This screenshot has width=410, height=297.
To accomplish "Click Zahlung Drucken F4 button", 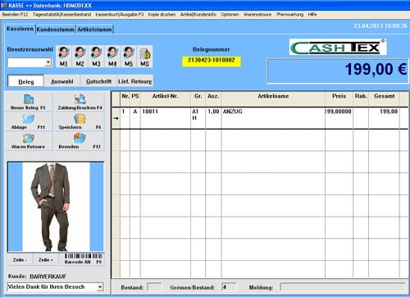I will [x=80, y=102].
